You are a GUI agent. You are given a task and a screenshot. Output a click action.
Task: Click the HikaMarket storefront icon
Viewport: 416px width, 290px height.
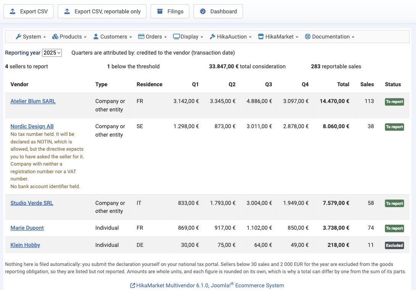[x=261, y=37]
